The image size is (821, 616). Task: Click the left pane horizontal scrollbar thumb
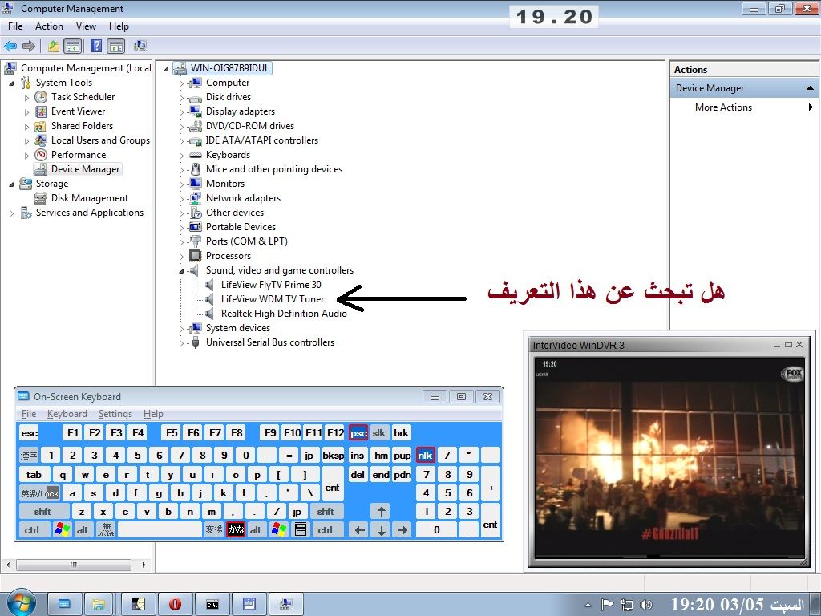coord(73,565)
